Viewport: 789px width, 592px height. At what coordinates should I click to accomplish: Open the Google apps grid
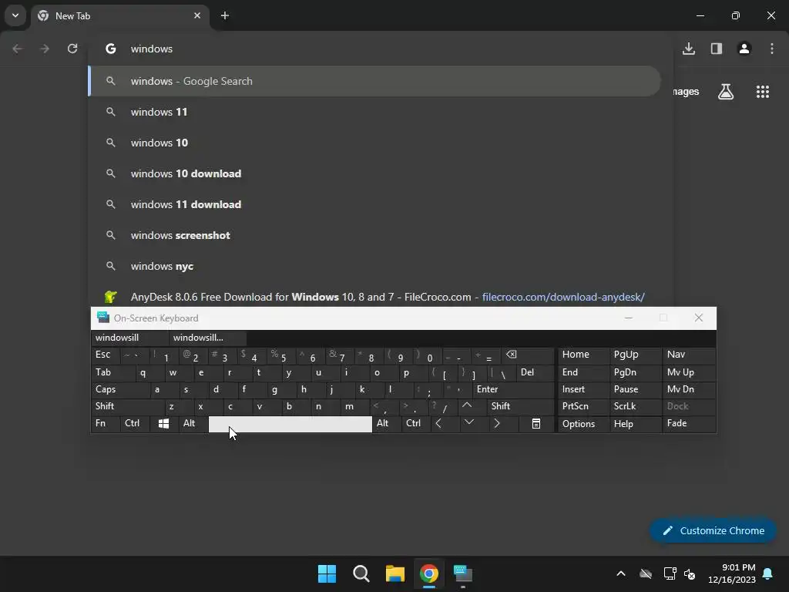tap(763, 92)
